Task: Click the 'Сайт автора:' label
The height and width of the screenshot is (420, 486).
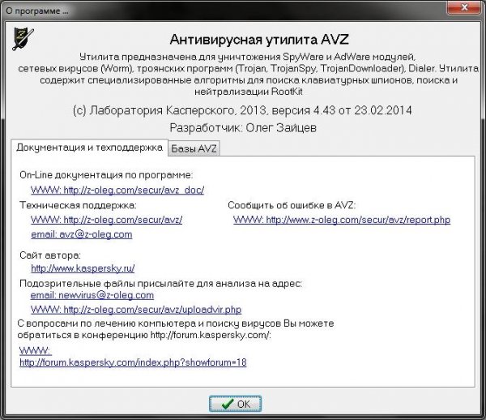Action: click(x=50, y=255)
